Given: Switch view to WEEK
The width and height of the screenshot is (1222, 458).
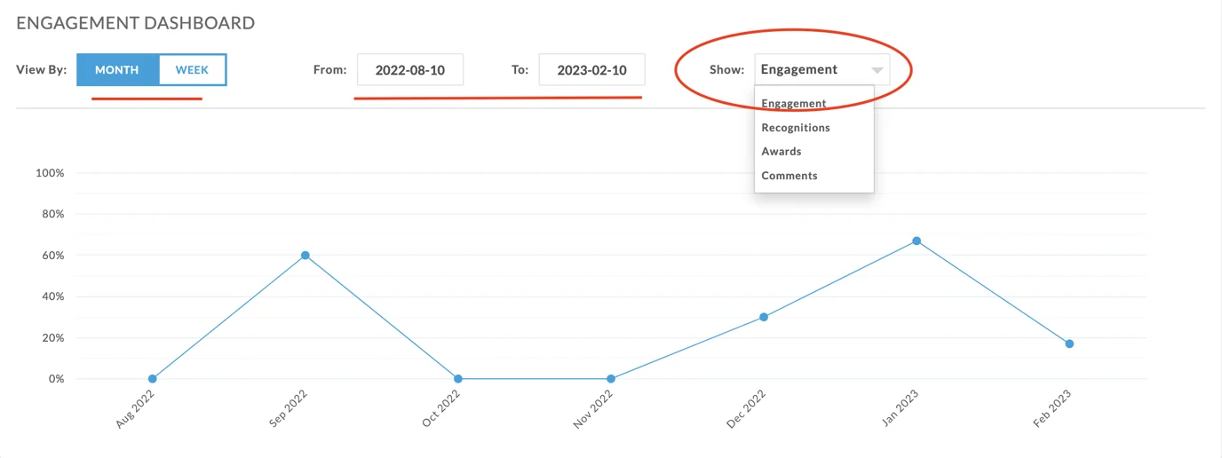Looking at the screenshot, I should 192,70.
